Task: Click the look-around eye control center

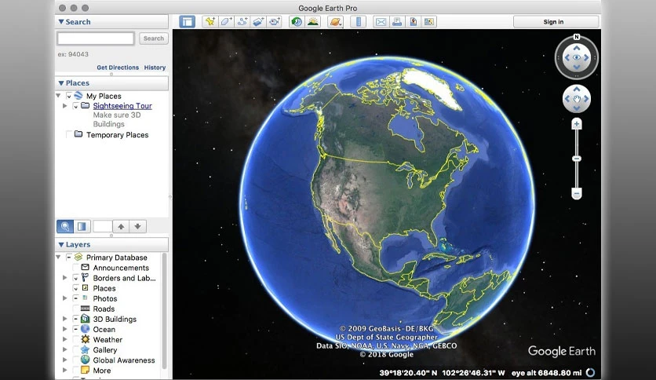Action: click(577, 57)
